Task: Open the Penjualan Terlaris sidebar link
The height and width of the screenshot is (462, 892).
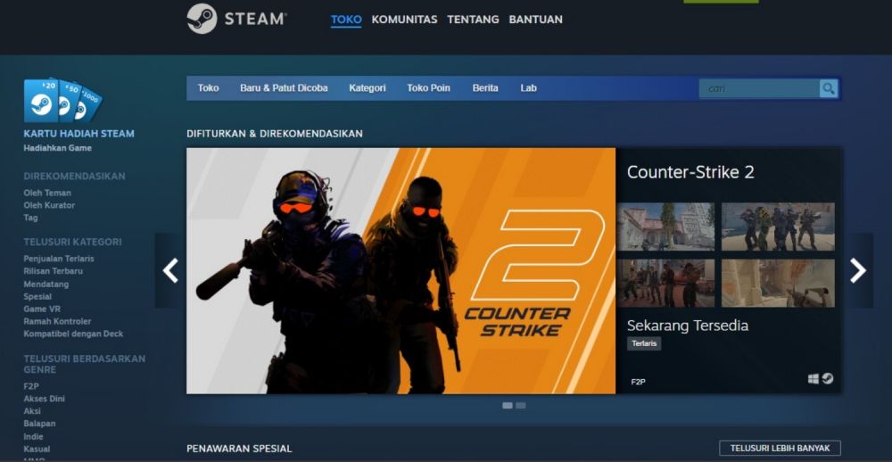Action: [x=59, y=259]
